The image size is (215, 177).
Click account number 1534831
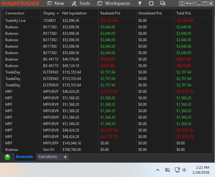click(49, 21)
